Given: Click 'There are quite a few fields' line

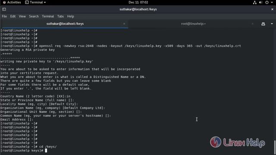Looking at the screenshot, I should (56, 81).
